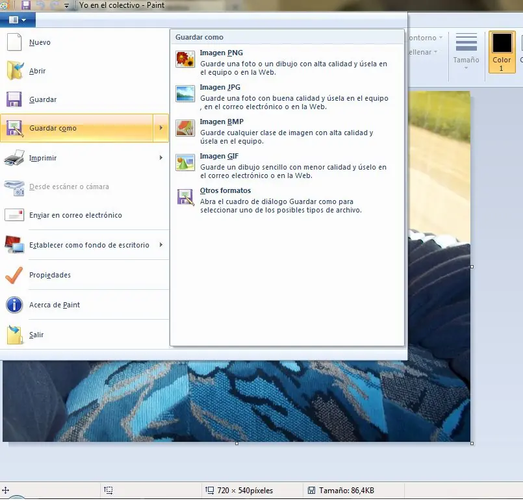Screen dimensions: 523x501
Task: Open Otros formatos save dialog
Action: tap(287, 199)
